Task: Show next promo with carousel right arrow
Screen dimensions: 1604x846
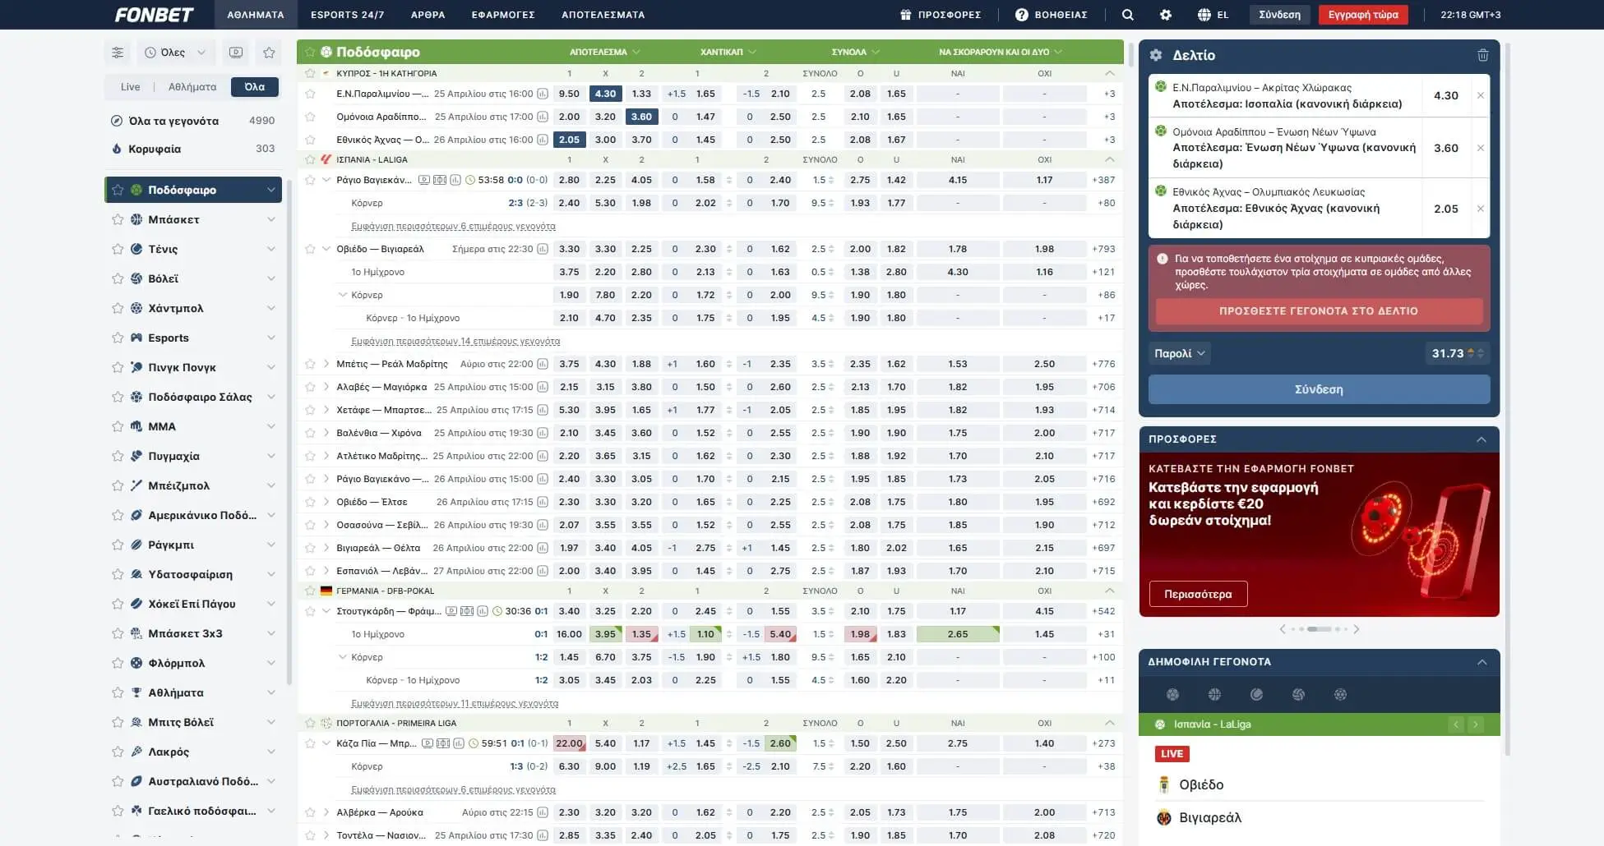Action: [x=1357, y=629]
